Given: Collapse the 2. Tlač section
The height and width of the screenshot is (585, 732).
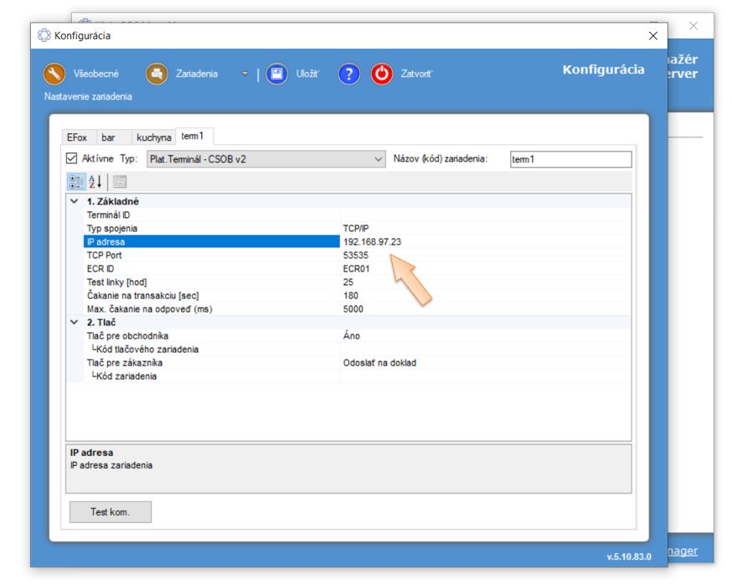Looking at the screenshot, I should (75, 323).
